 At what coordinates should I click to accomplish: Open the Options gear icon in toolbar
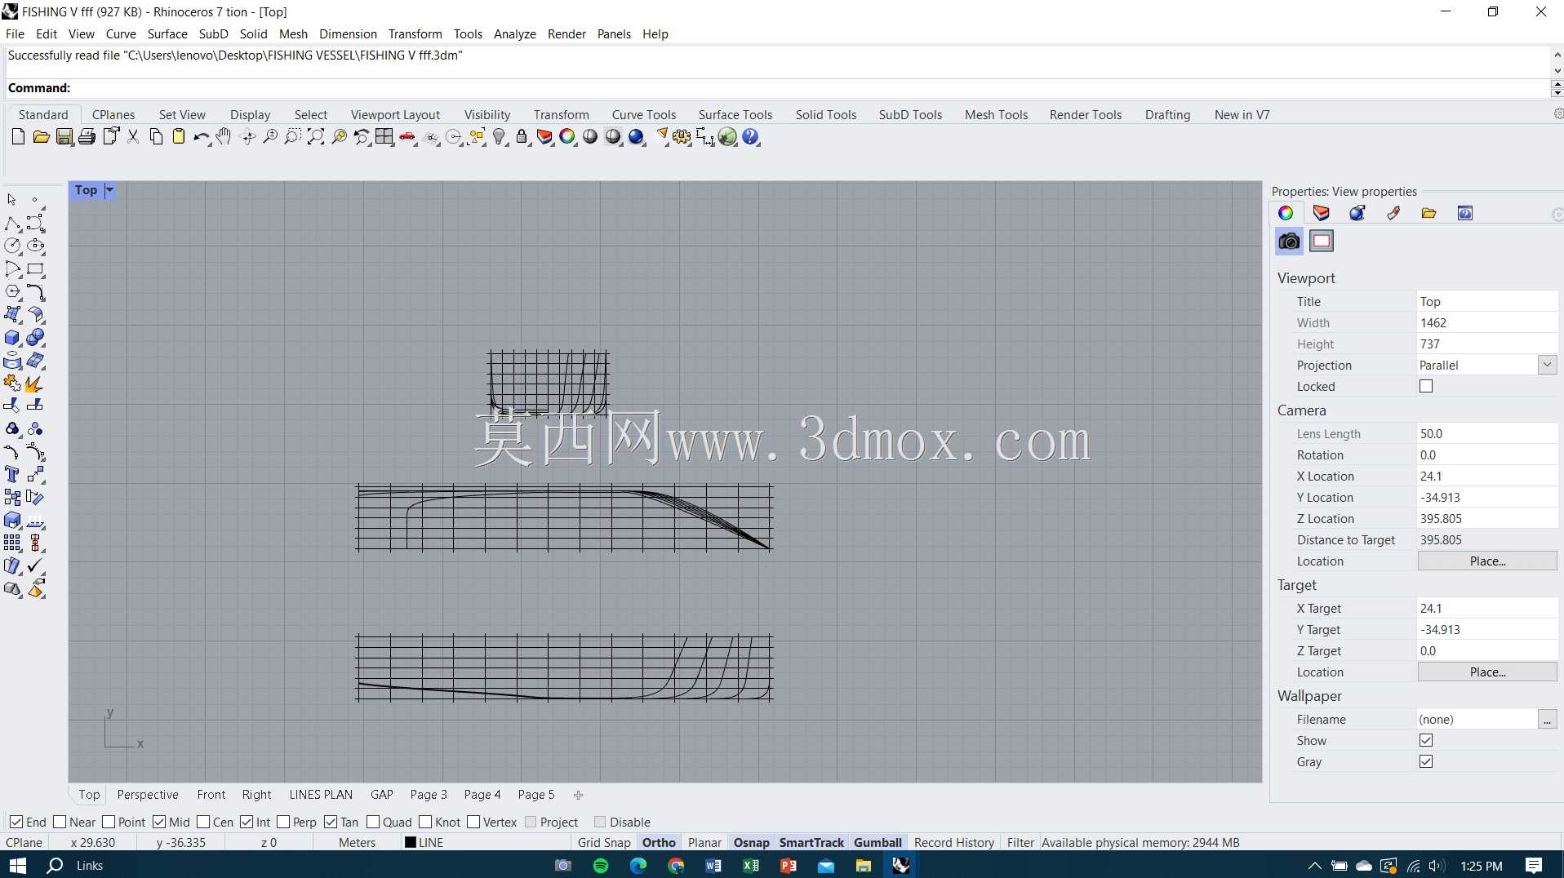[682, 137]
